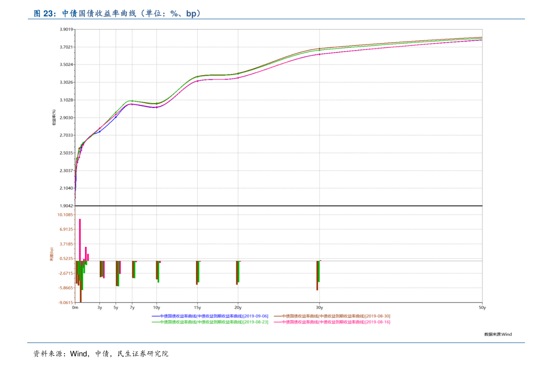
Task: Click the chart title 图 23 中债国债收益率曲线
Action: pos(117,13)
